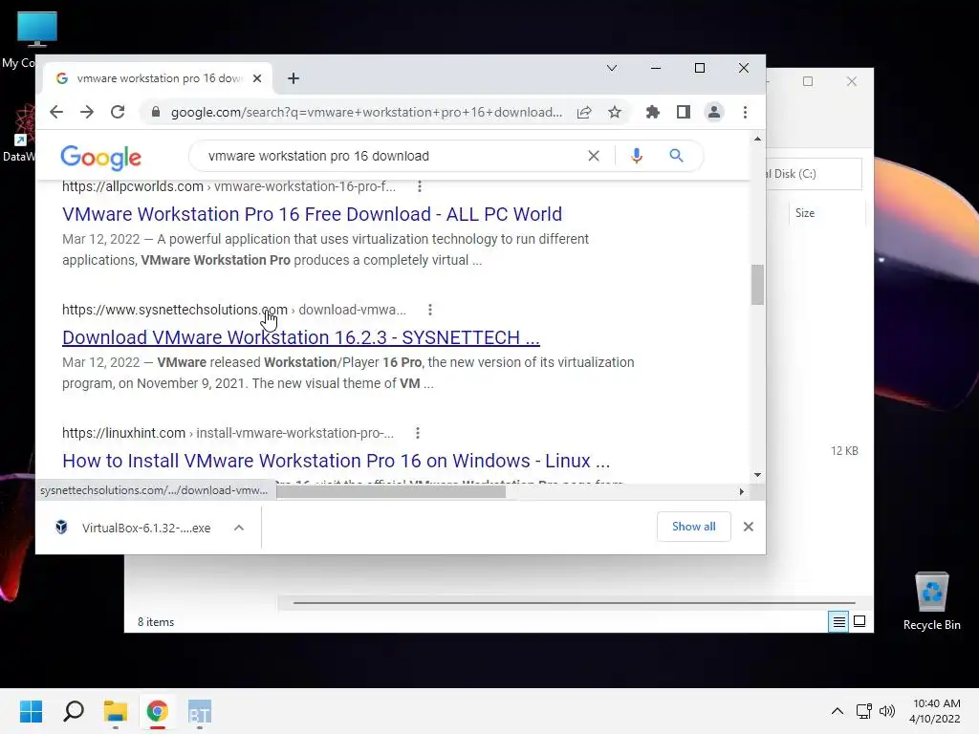The height and width of the screenshot is (734, 979).
Task: Open Download VMware Workstation 16.2.3 SYSNETTECH link
Action: point(301,337)
